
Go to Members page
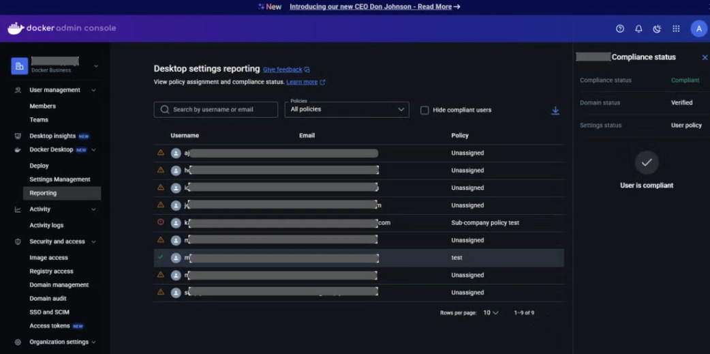pyautogui.click(x=42, y=106)
